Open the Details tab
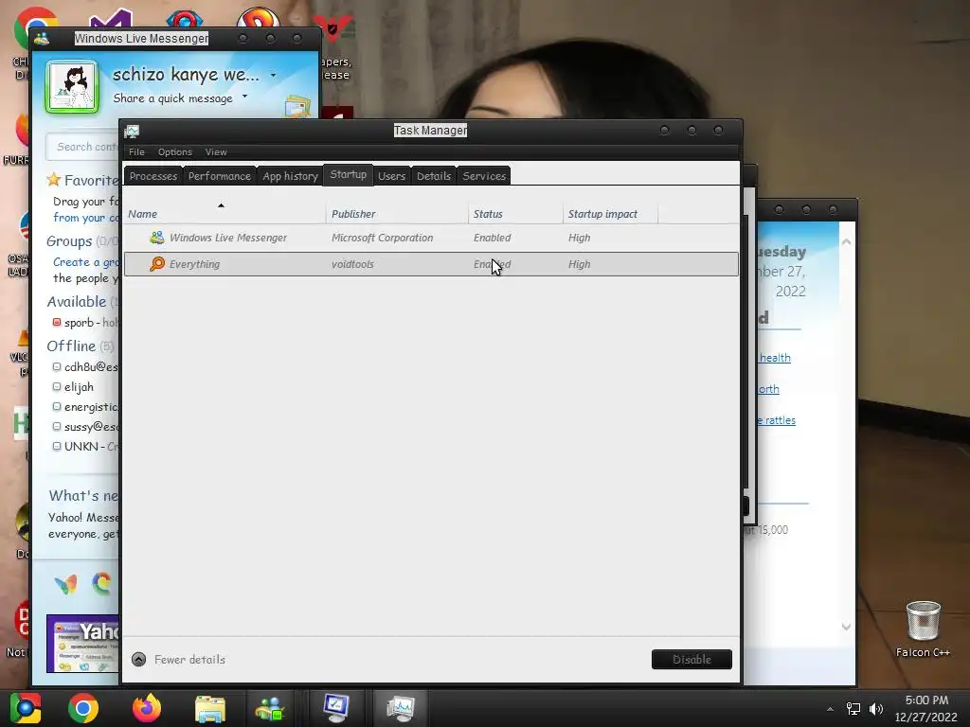Image resolution: width=970 pixels, height=727 pixels. coord(434,175)
